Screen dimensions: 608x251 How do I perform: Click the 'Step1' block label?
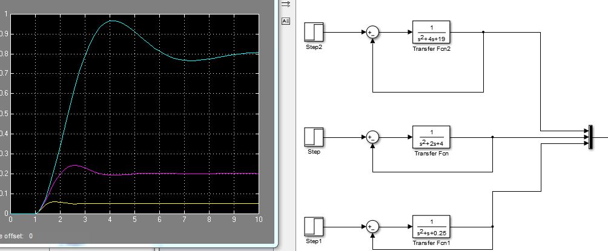click(x=314, y=241)
